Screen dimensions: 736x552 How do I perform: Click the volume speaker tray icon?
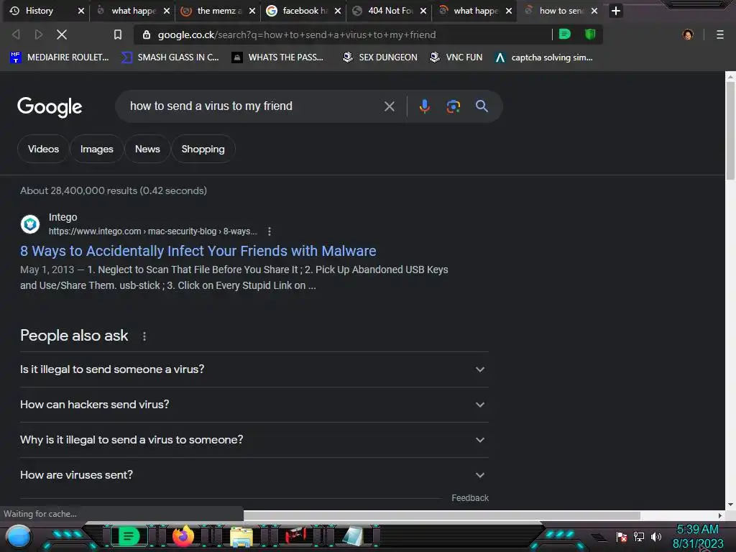pos(655,537)
